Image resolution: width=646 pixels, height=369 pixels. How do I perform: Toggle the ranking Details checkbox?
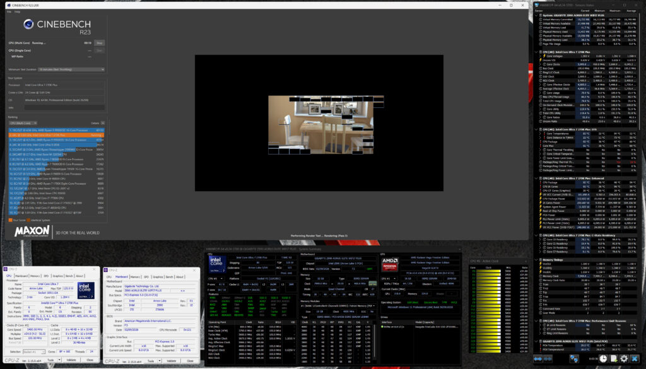[103, 123]
